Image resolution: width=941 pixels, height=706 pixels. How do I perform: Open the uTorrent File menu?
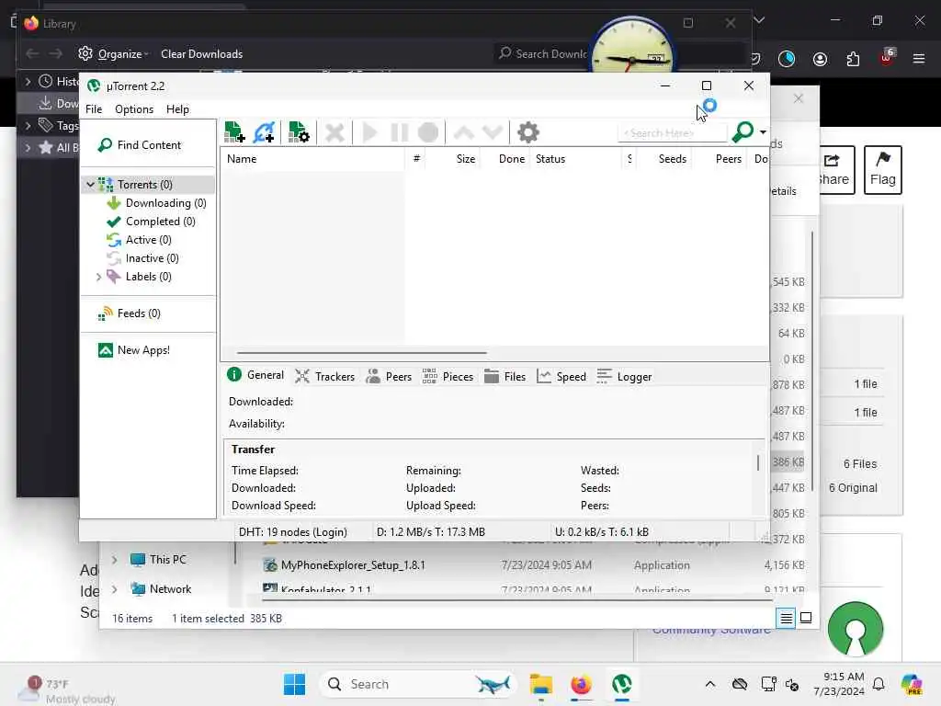(x=94, y=109)
